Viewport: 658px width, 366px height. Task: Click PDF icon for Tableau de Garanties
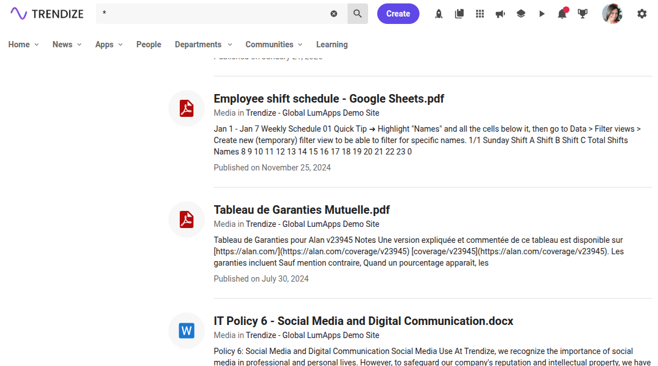point(186,219)
